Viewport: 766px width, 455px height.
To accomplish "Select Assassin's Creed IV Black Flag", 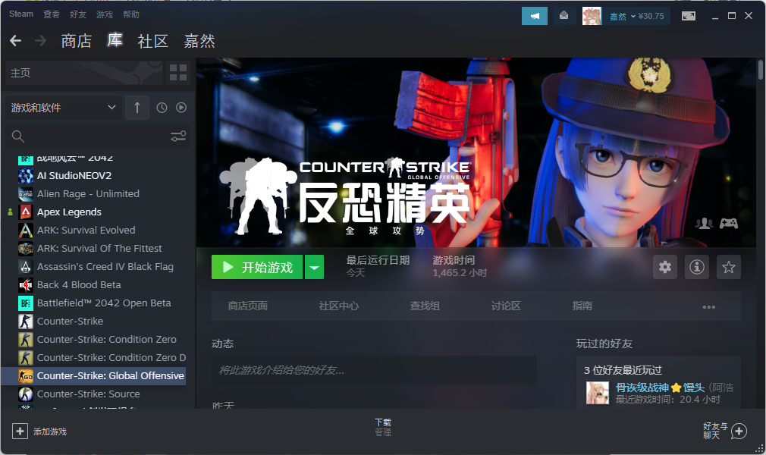I will (105, 266).
